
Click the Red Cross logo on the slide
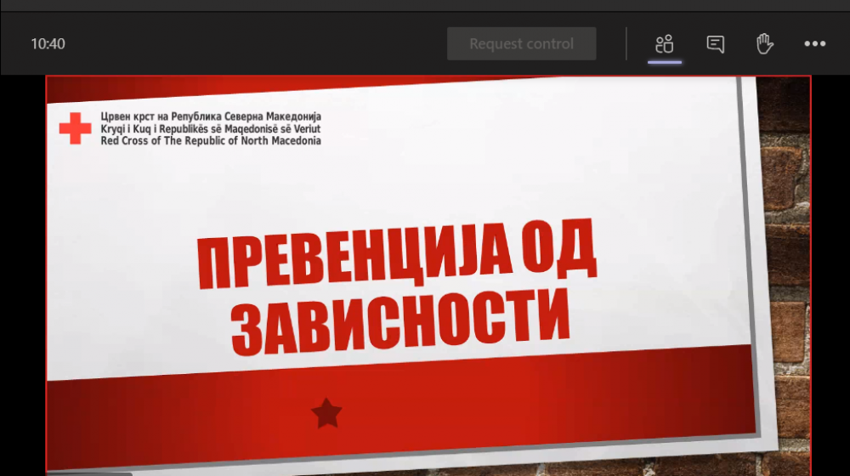[75, 128]
